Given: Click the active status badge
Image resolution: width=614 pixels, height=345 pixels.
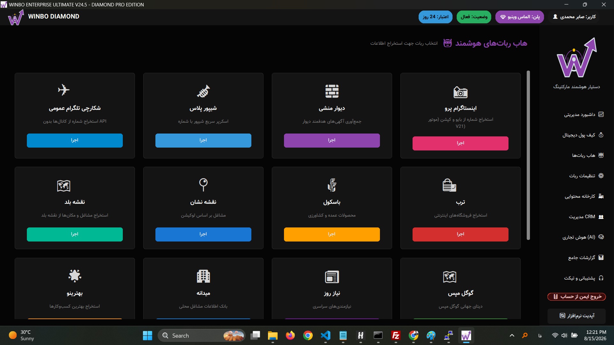Looking at the screenshot, I should pyautogui.click(x=474, y=17).
